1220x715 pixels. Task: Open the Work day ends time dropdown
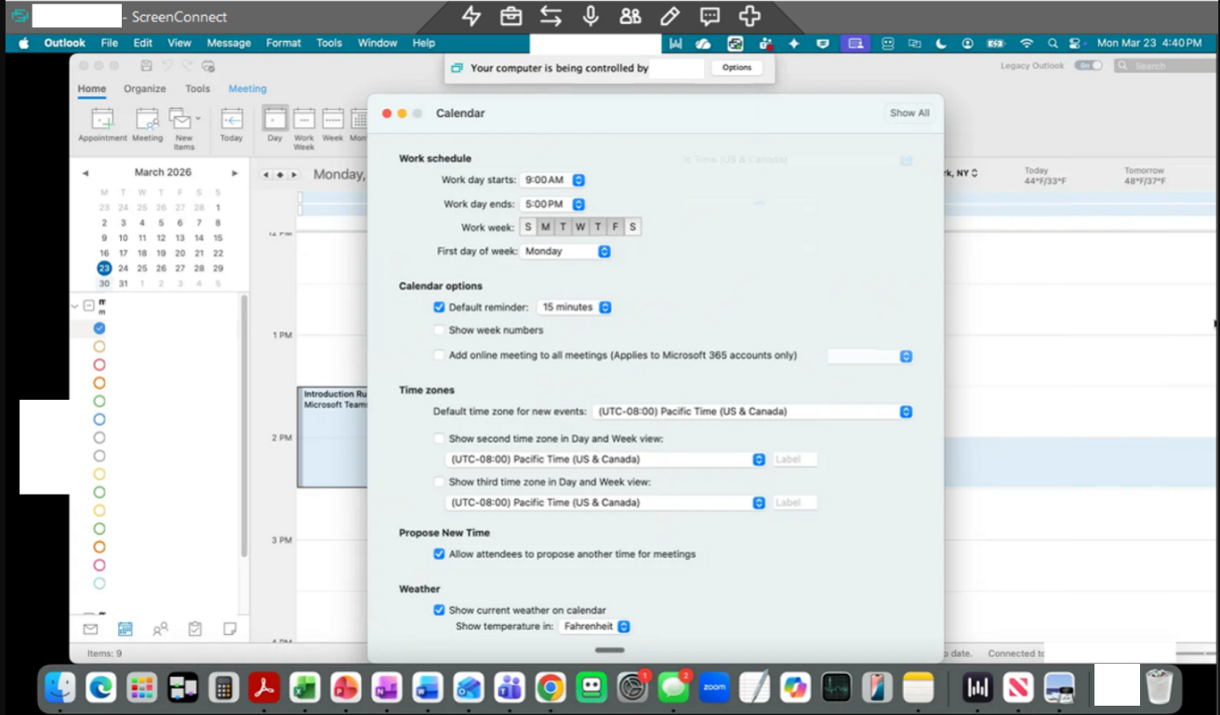pos(554,205)
